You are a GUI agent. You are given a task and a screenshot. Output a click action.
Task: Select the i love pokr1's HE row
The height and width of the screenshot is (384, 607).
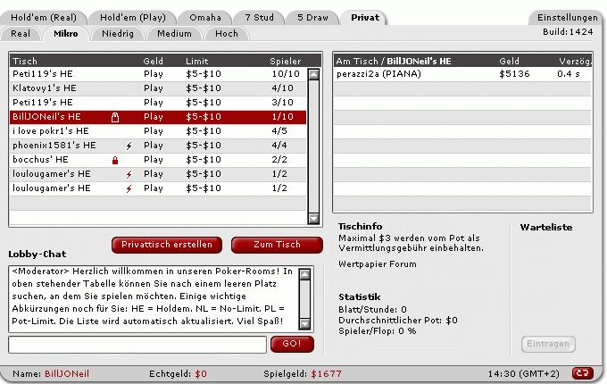pyautogui.click(x=158, y=131)
